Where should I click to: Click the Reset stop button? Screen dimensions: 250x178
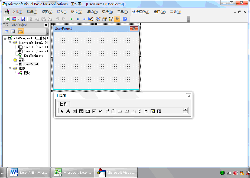click(84, 19)
